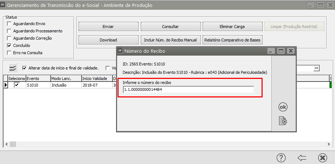Enable the Aguardando Correção status filter

coord(9,38)
